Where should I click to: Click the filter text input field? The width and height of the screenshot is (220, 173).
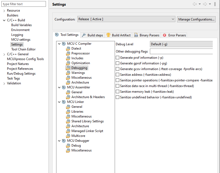(x=24, y=4)
